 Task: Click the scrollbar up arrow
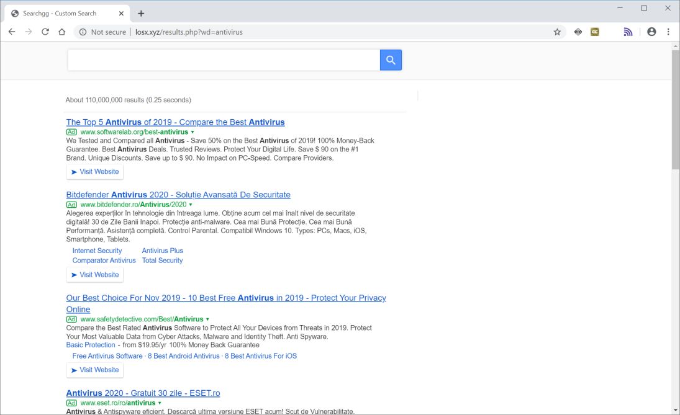676,46
